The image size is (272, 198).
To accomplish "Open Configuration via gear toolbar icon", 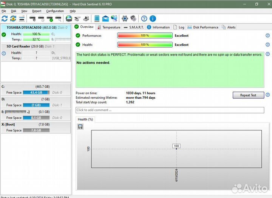I will 125,19.
